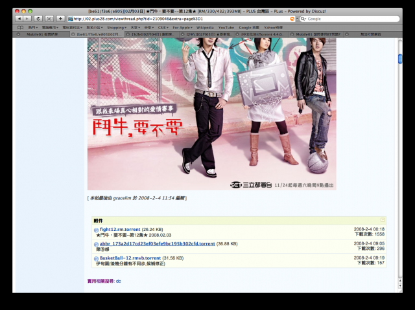Close the Mobile01 搜尋結果 tab with its X
Image resolution: width=415 pixels, height=310 pixels.
(18, 34)
